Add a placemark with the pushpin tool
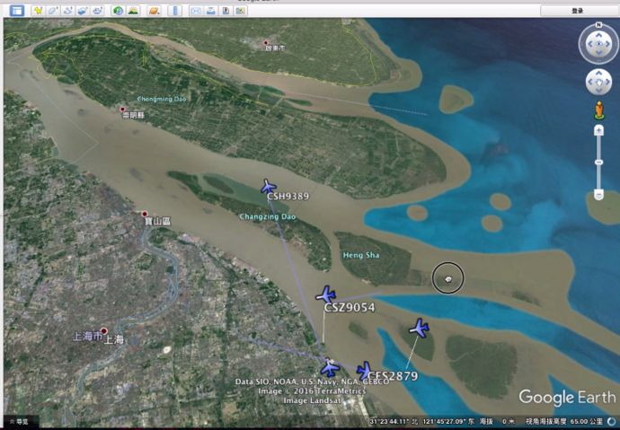Viewport: 620px width, 430px height. point(39,11)
